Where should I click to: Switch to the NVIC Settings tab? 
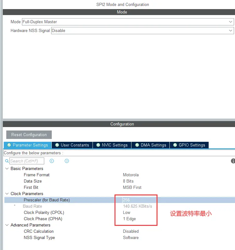click(112, 145)
